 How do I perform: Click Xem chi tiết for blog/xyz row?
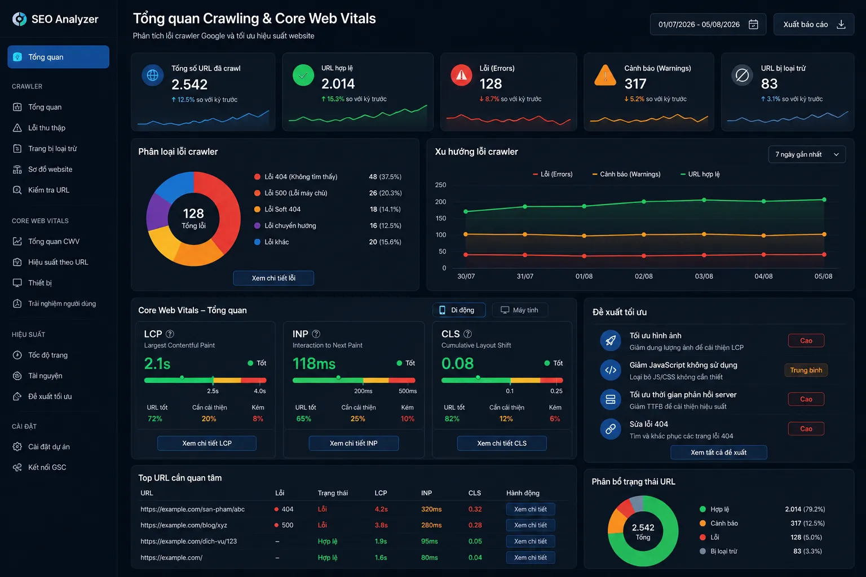531,525
